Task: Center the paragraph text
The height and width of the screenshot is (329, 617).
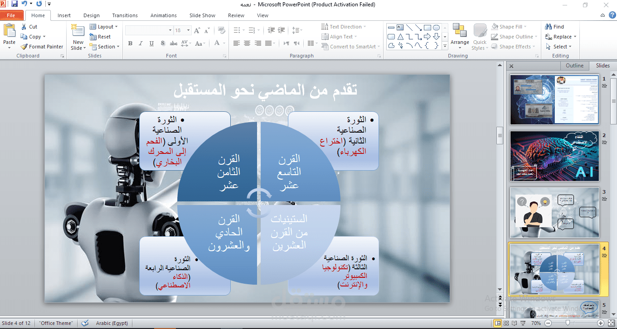Action: click(247, 43)
